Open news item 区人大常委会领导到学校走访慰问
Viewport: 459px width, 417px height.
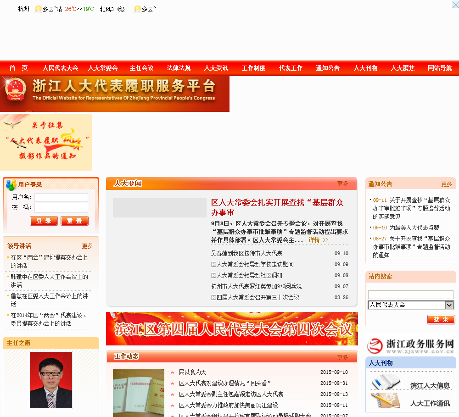pos(252,265)
